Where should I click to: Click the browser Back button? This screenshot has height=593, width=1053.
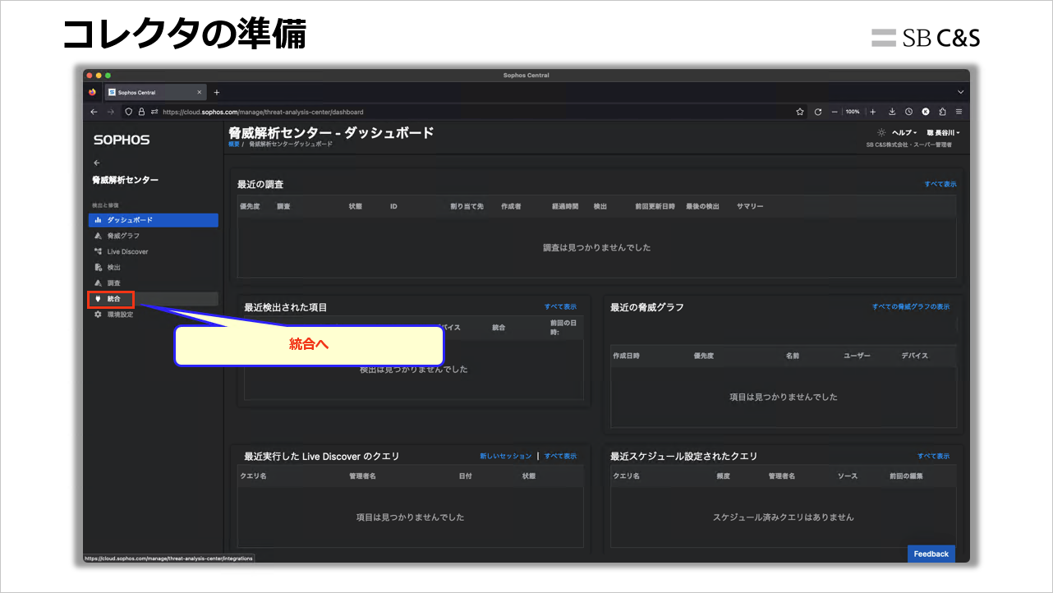(x=94, y=112)
